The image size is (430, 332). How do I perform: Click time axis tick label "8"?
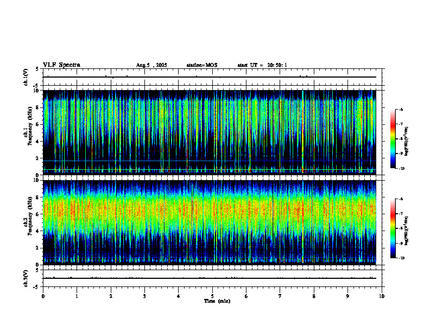click(314, 296)
